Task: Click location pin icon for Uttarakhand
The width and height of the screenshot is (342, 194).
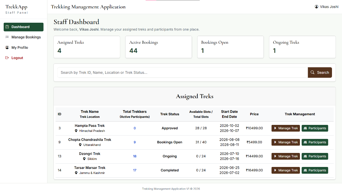Action: [x=80, y=145]
